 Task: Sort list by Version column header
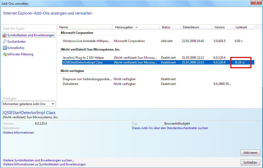(223, 27)
